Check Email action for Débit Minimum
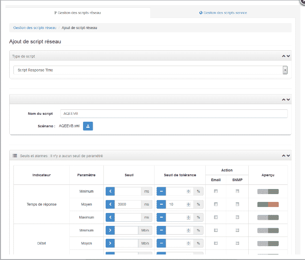Screen dimensions: 305x260 tap(215, 230)
